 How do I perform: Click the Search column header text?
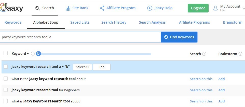(x=195, y=54)
